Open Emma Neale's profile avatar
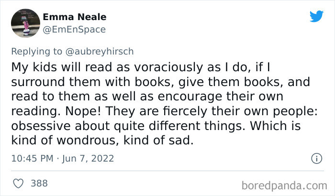The image size is (335, 196). click(24, 23)
